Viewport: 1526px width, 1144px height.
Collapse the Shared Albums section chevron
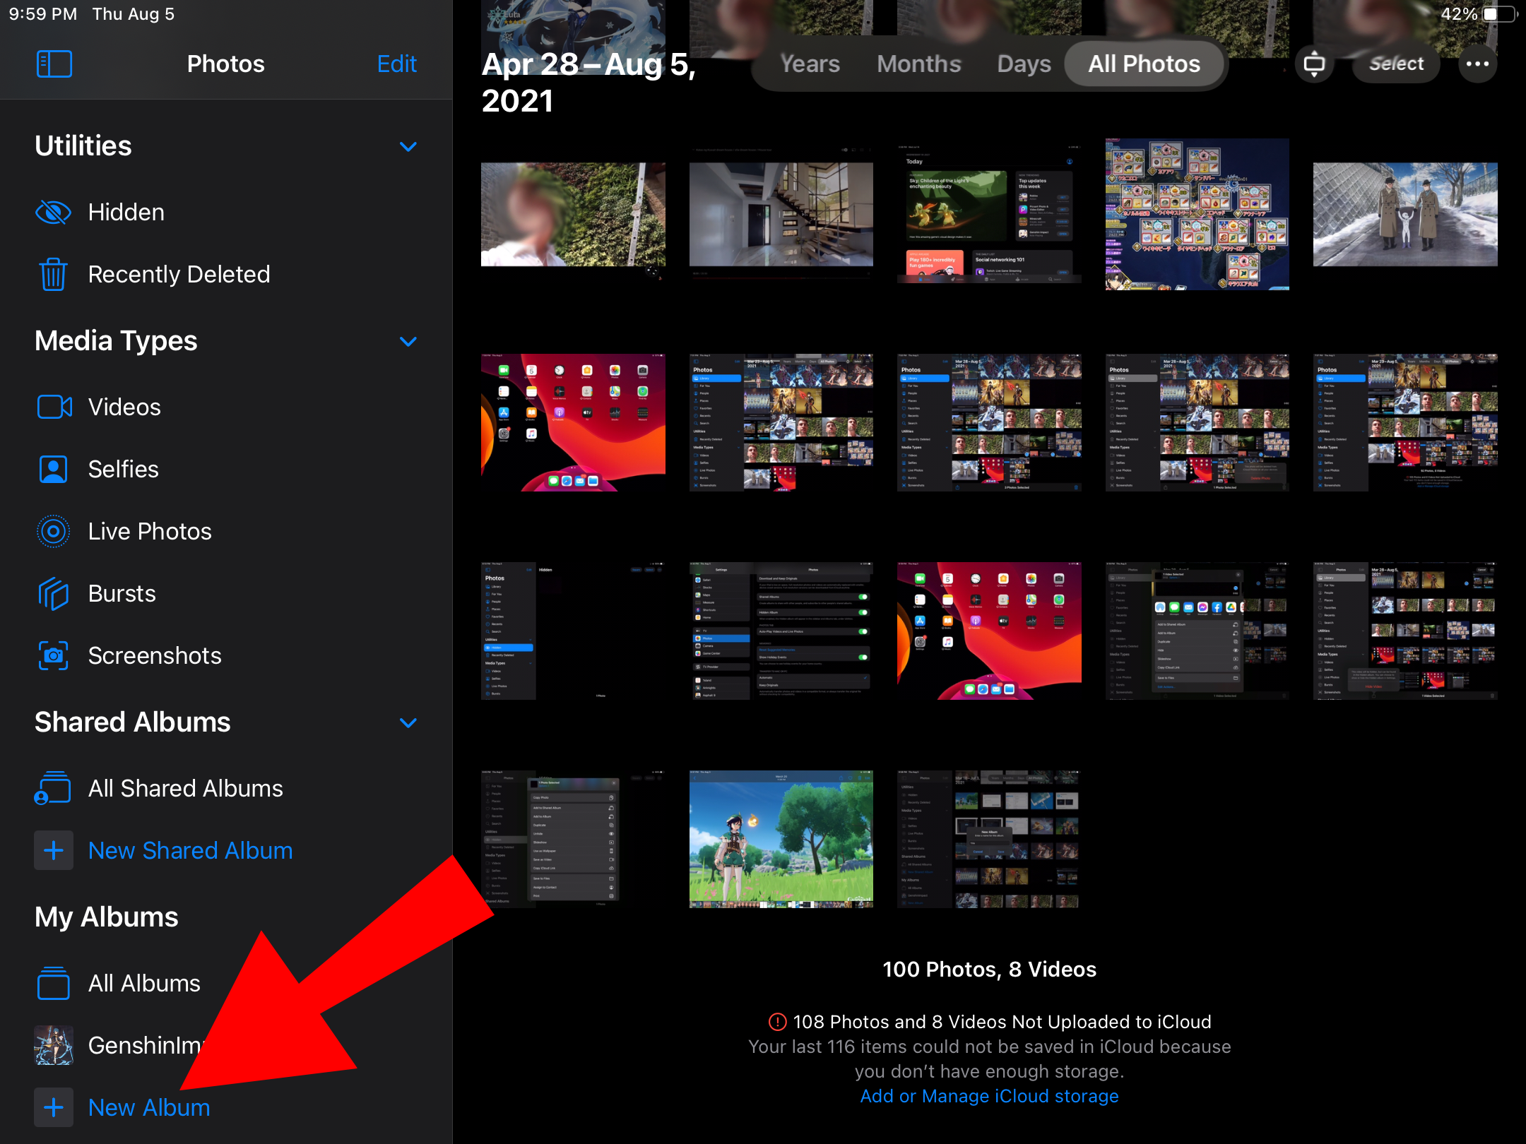[408, 723]
